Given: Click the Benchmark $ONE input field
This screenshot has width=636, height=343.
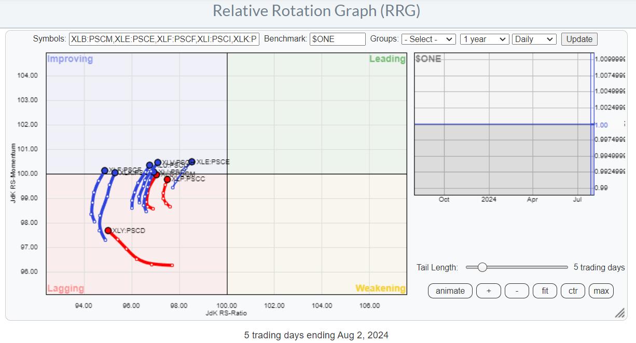Looking at the screenshot, I should click(x=337, y=39).
